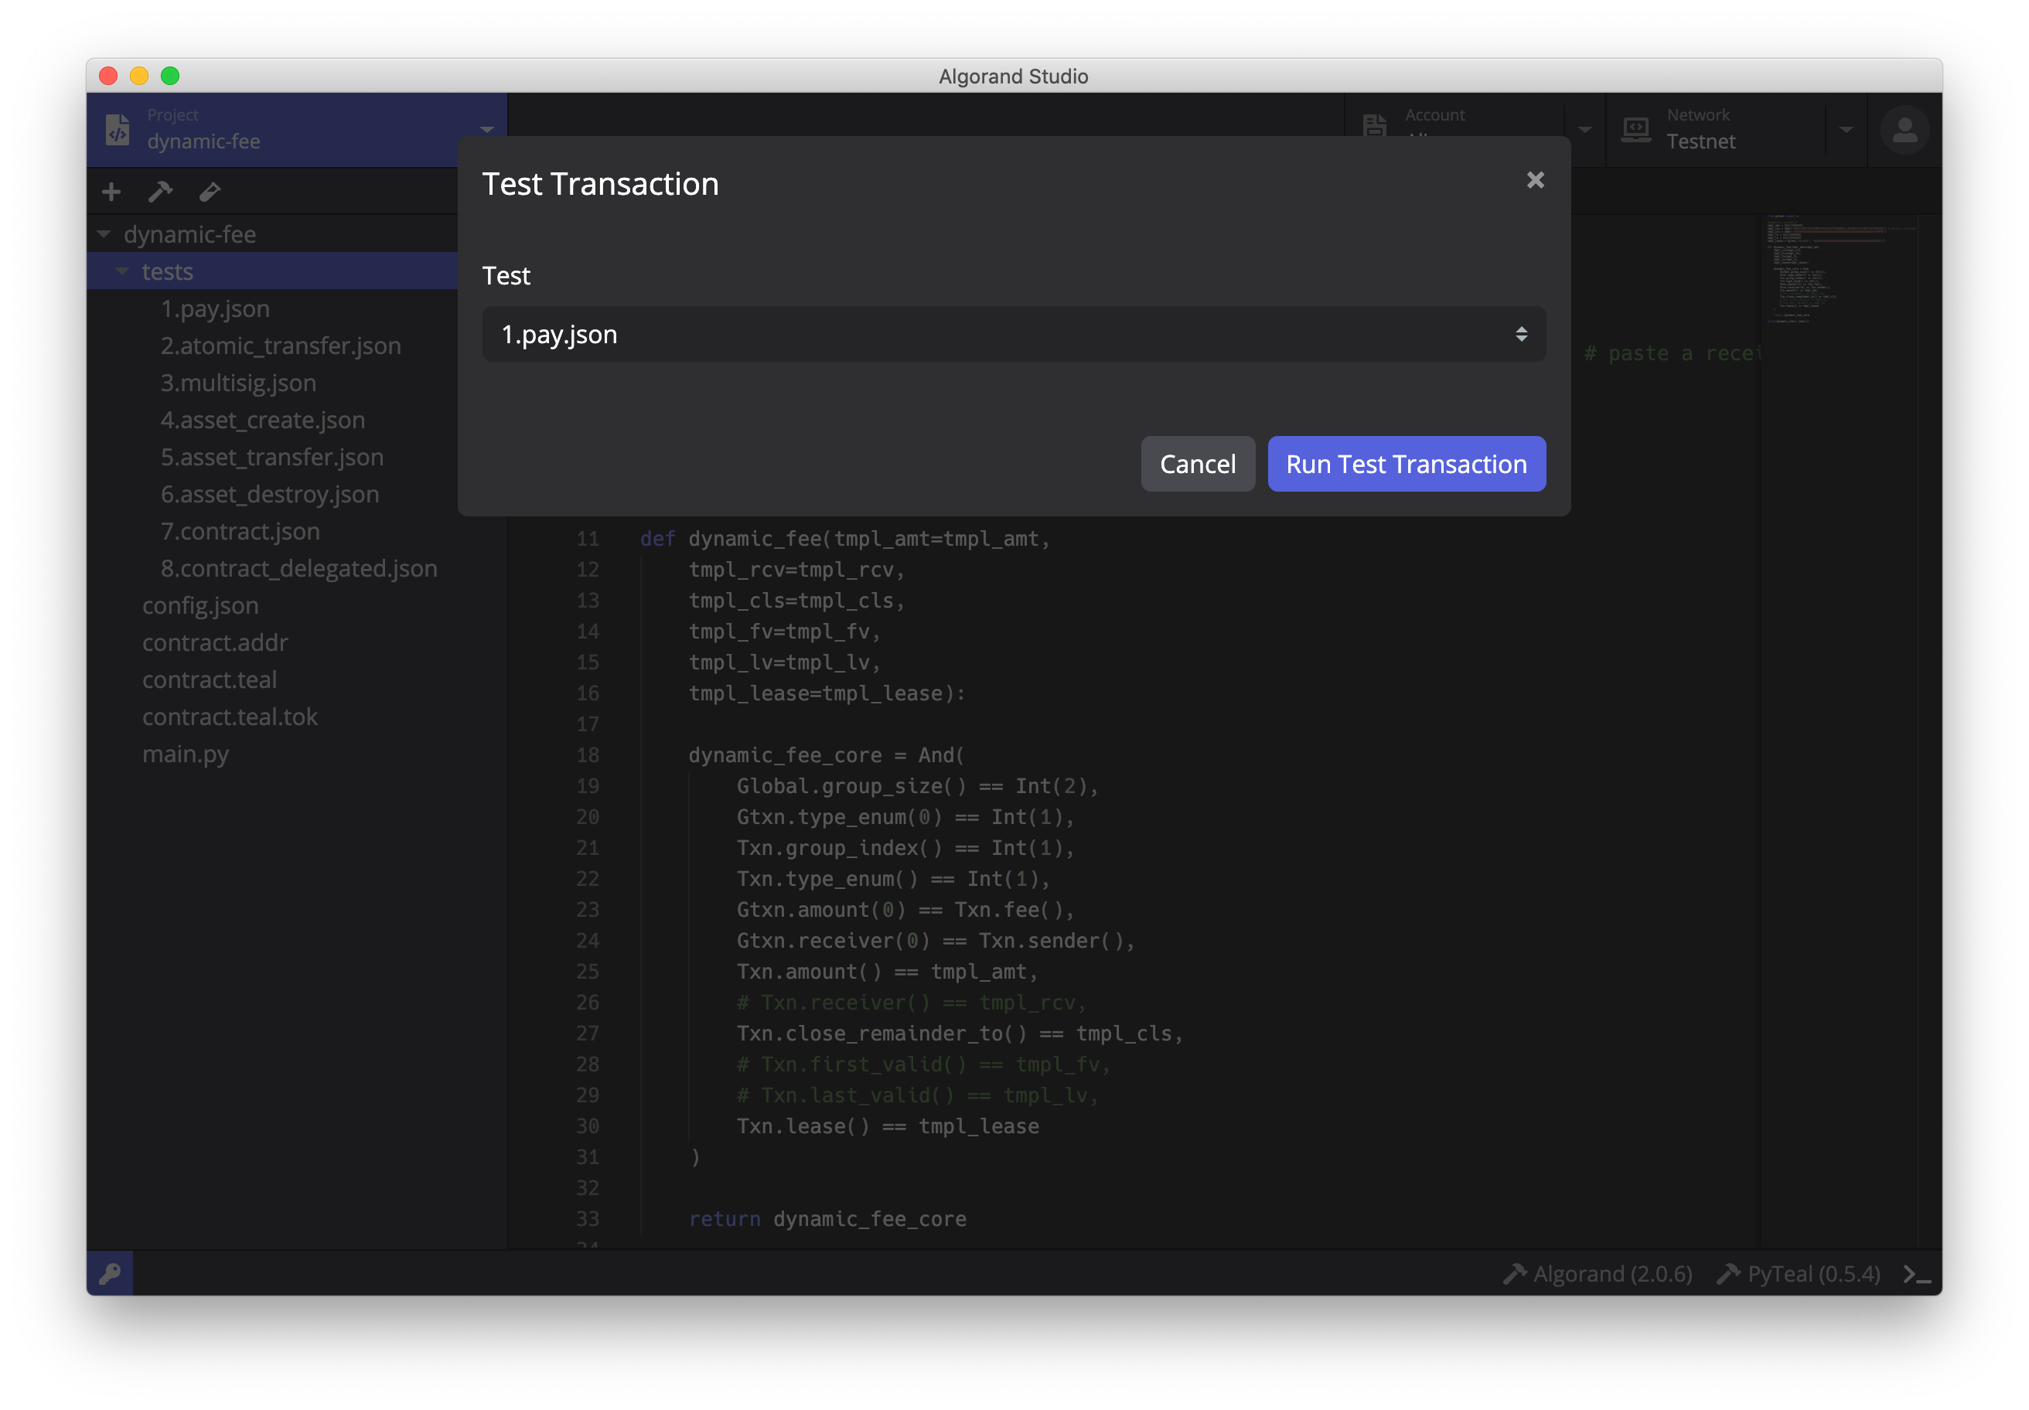Open the terminal icon in the status bar
2029x1410 pixels.
coord(1918,1273)
